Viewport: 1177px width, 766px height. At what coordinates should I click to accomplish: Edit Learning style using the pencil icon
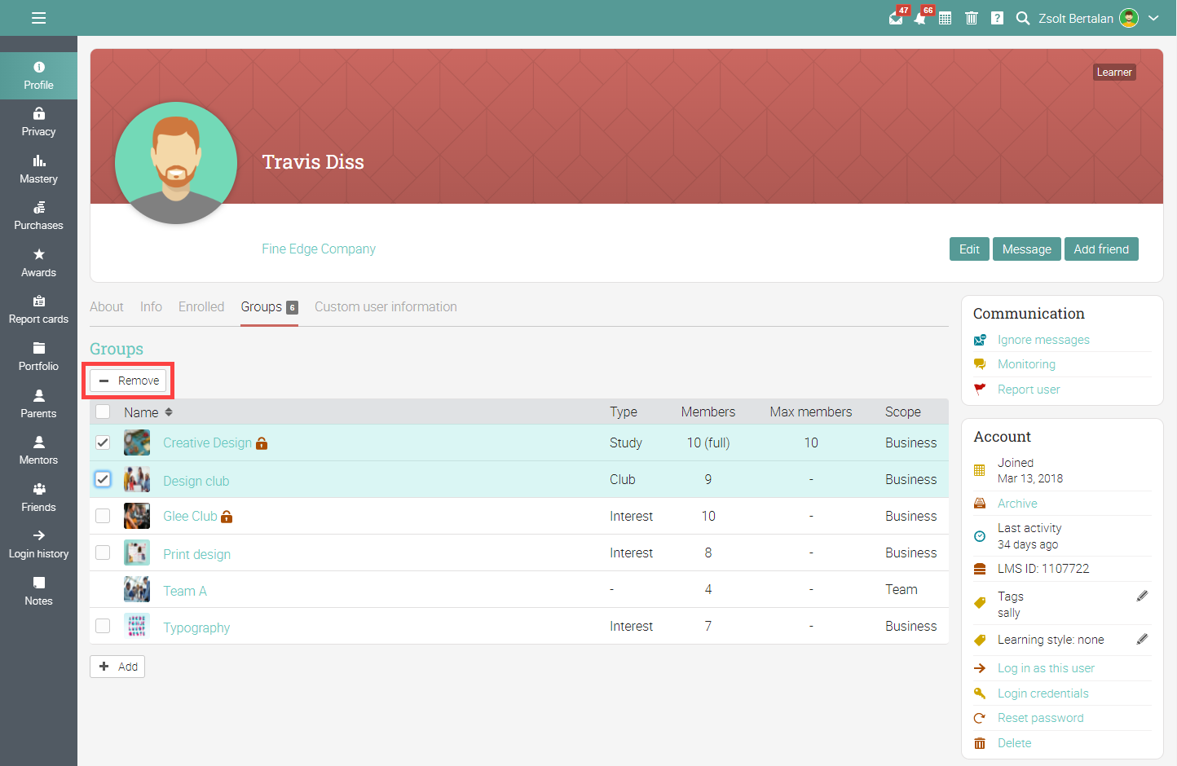click(1142, 640)
